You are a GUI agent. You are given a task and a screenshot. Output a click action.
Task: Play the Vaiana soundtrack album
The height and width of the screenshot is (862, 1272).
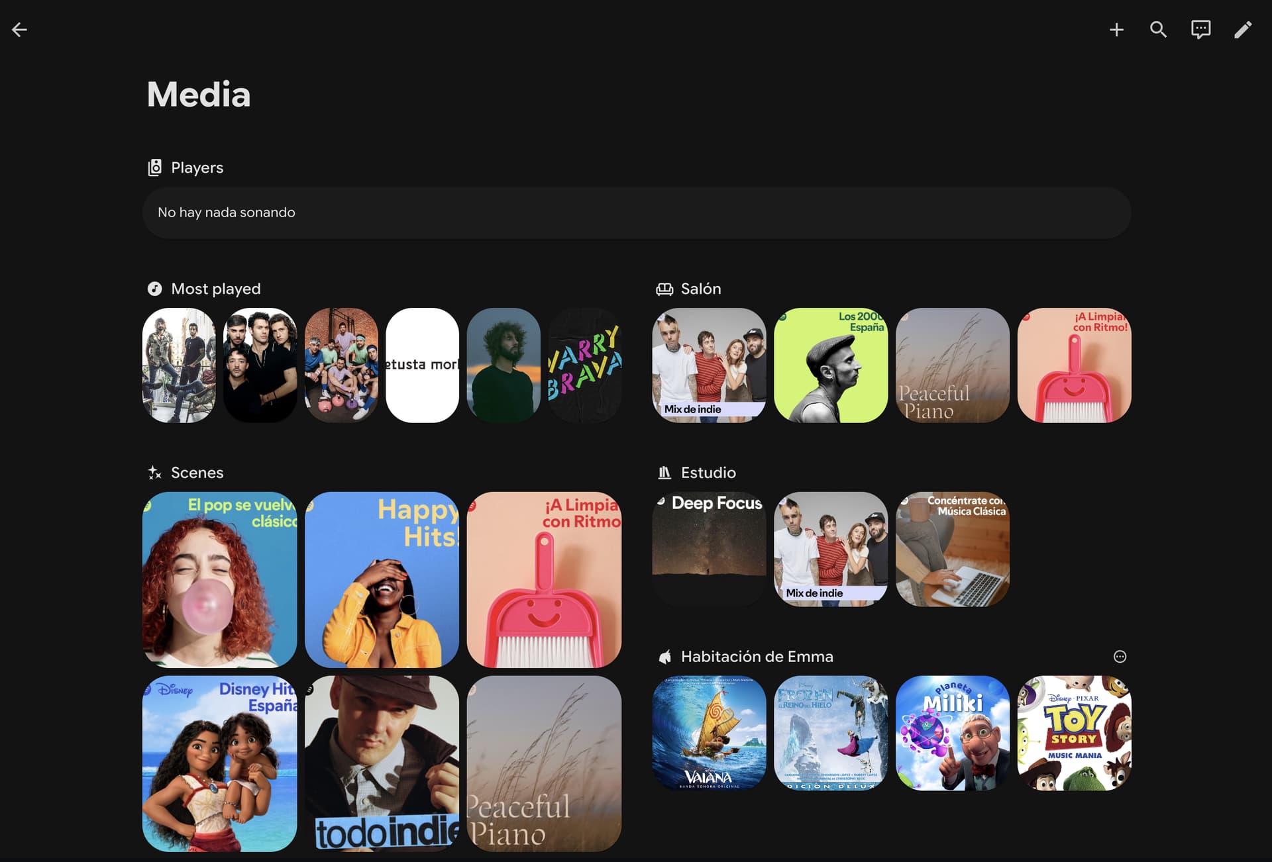[709, 733]
